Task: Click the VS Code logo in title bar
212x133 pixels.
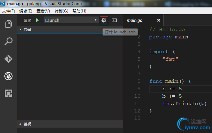Action: 3,3
